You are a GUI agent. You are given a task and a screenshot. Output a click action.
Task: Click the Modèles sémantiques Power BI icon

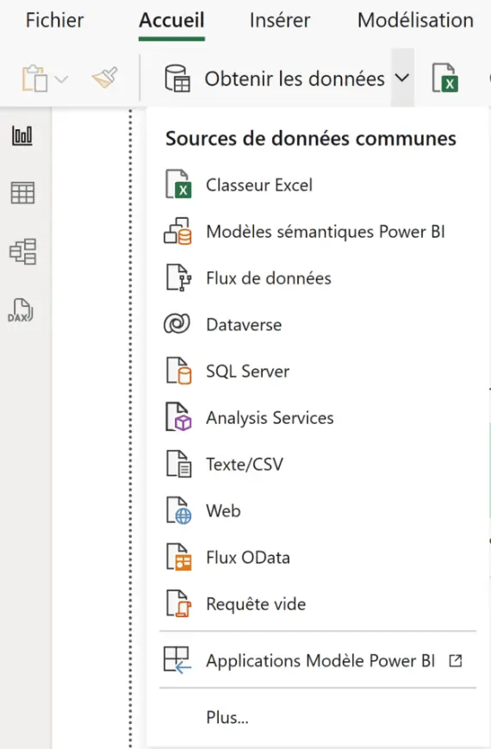[177, 231]
